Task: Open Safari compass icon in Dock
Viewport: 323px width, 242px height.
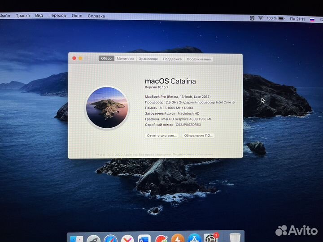Action: tap(111, 239)
